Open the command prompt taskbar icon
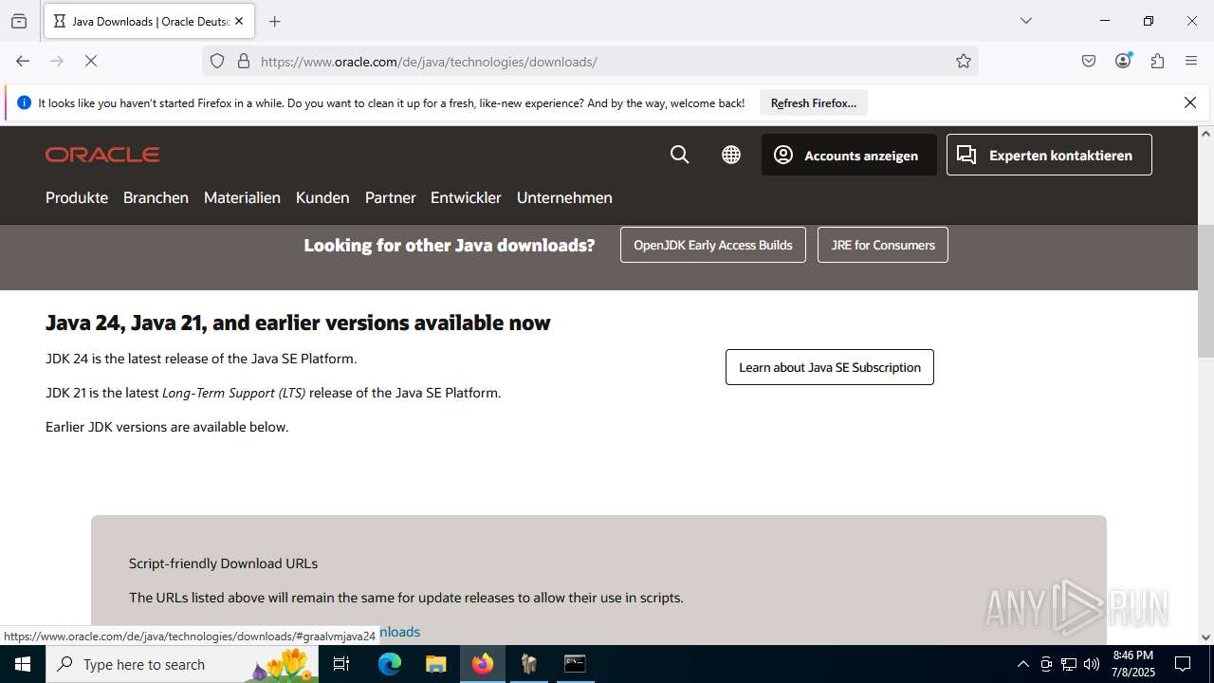Image resolution: width=1214 pixels, height=683 pixels. coord(575,664)
